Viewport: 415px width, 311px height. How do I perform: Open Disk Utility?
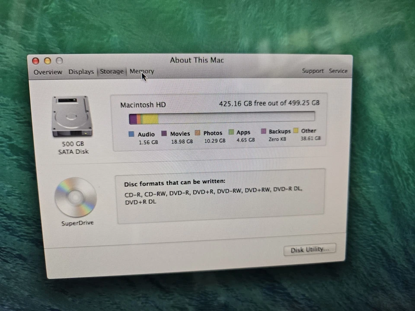[x=310, y=250]
